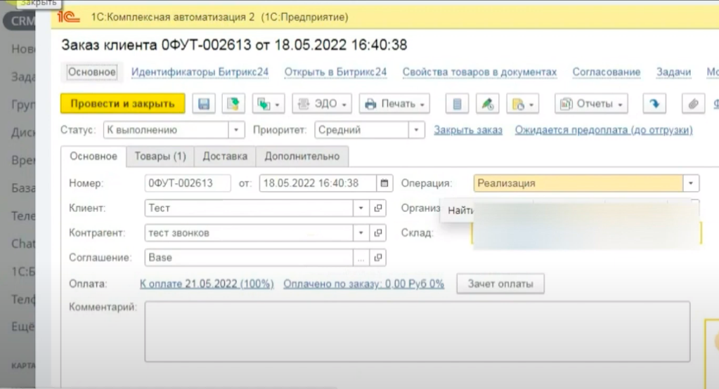
Task: Click the Клиент field containing Тест
Action: pyautogui.click(x=249, y=208)
